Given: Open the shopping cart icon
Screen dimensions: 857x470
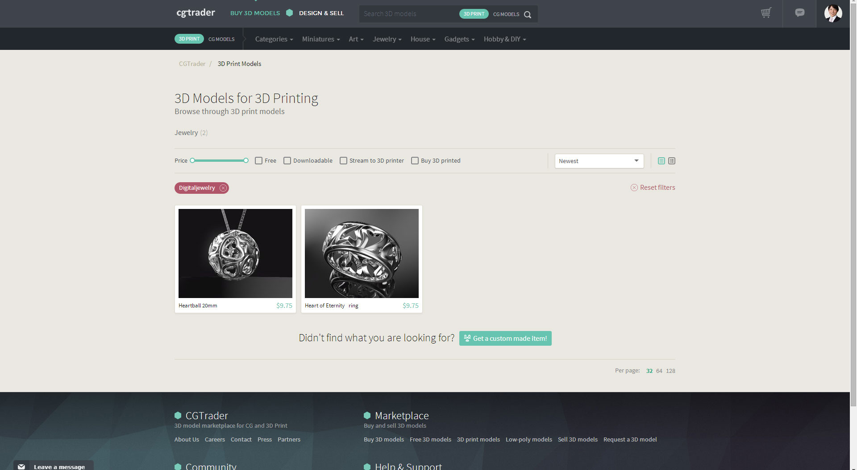Looking at the screenshot, I should pos(766,13).
